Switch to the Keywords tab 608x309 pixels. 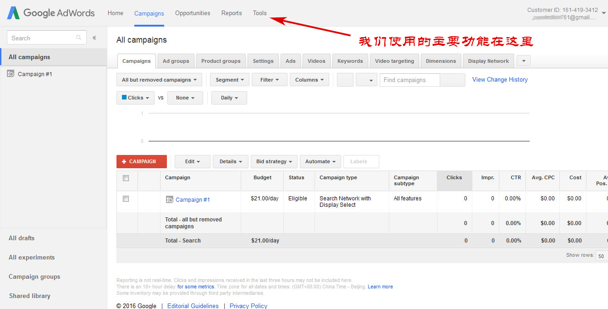click(x=350, y=61)
